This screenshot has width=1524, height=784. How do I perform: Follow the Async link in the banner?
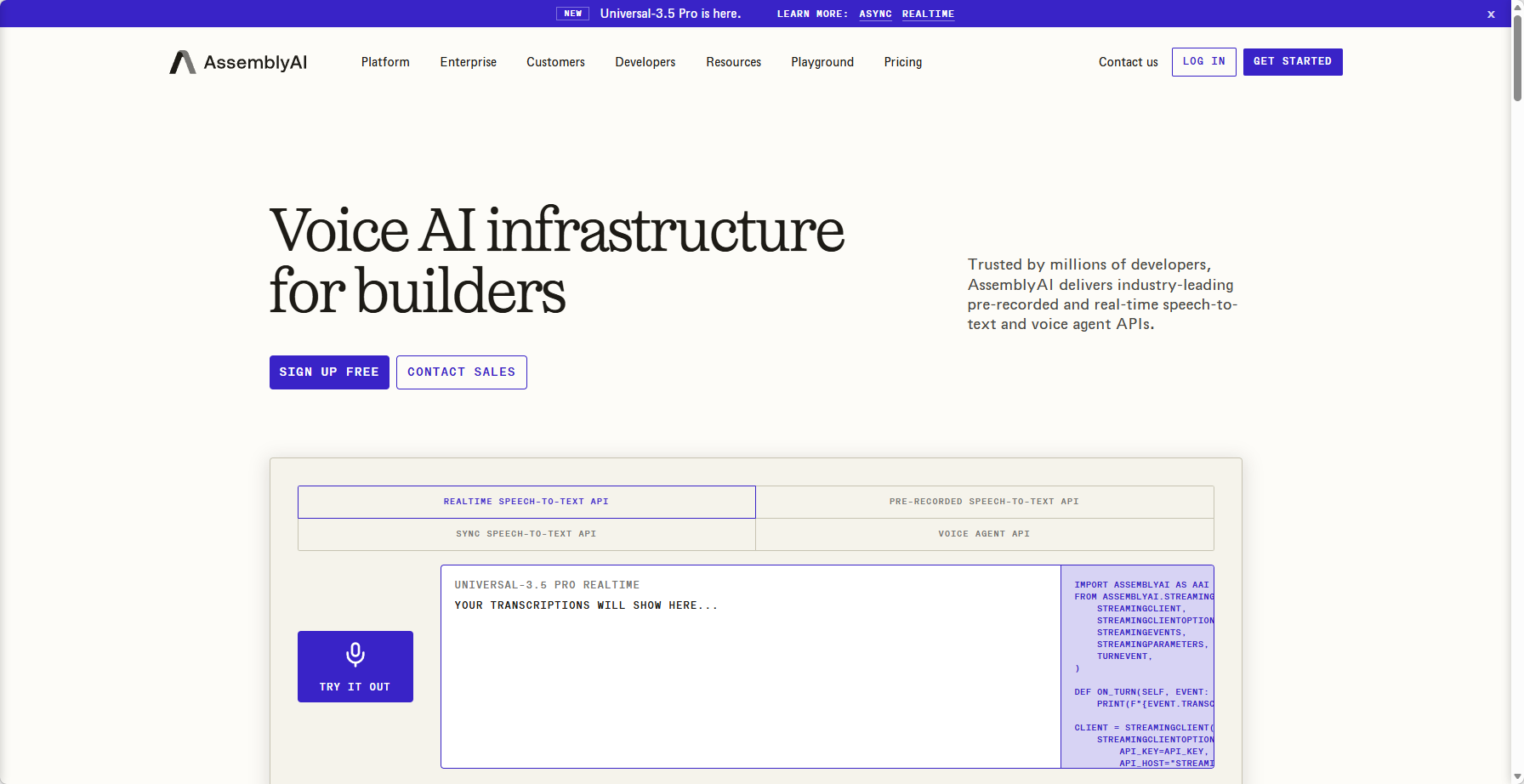click(x=875, y=14)
